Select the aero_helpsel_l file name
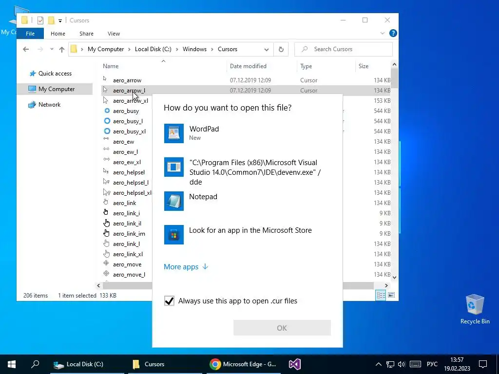The height and width of the screenshot is (374, 499). [131, 183]
